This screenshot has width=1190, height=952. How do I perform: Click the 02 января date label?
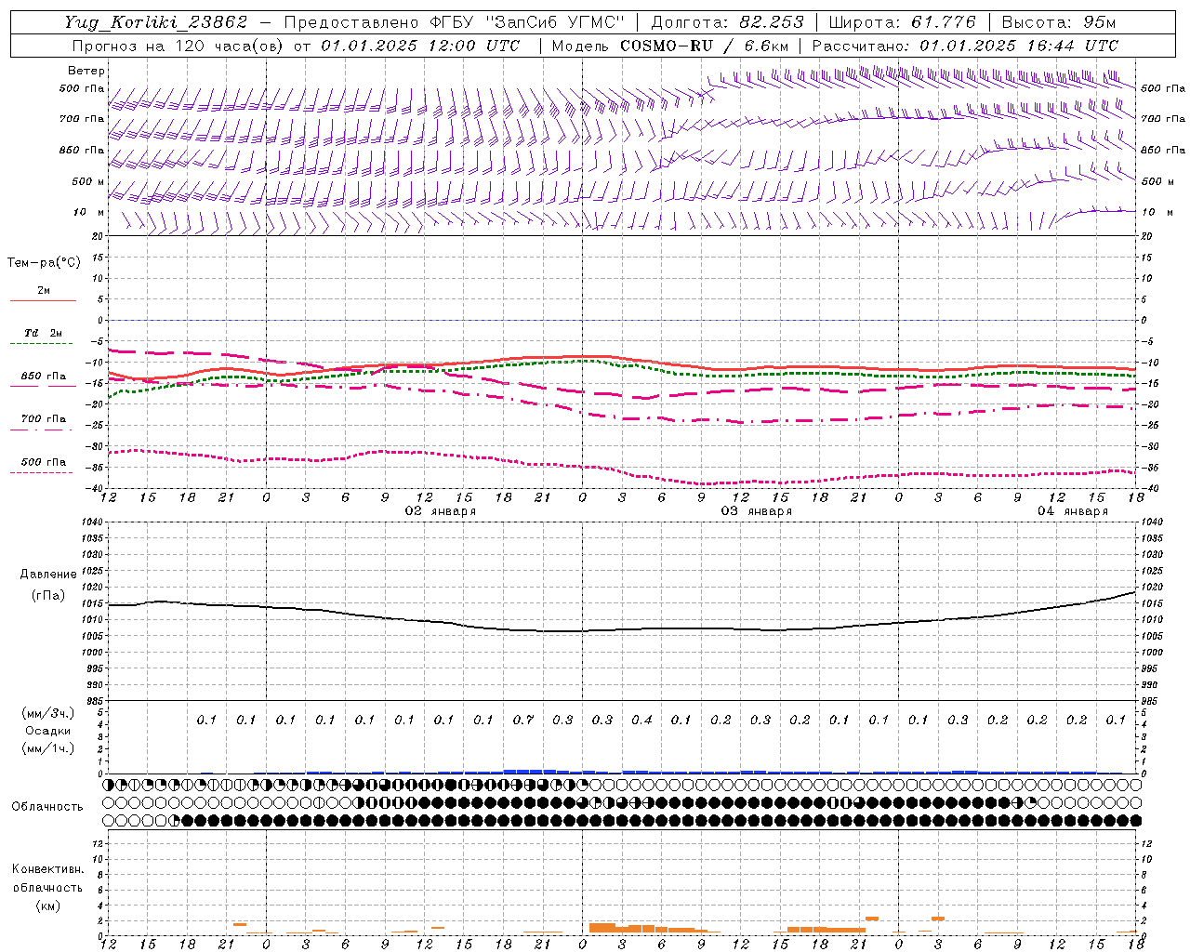pos(441,511)
